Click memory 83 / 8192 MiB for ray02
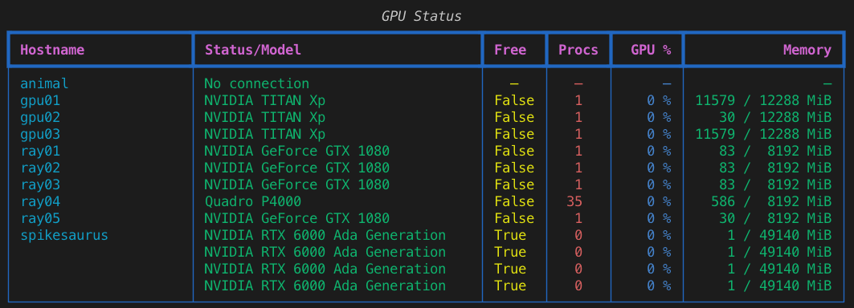Viewport: 854px width, 308px height. click(x=775, y=168)
